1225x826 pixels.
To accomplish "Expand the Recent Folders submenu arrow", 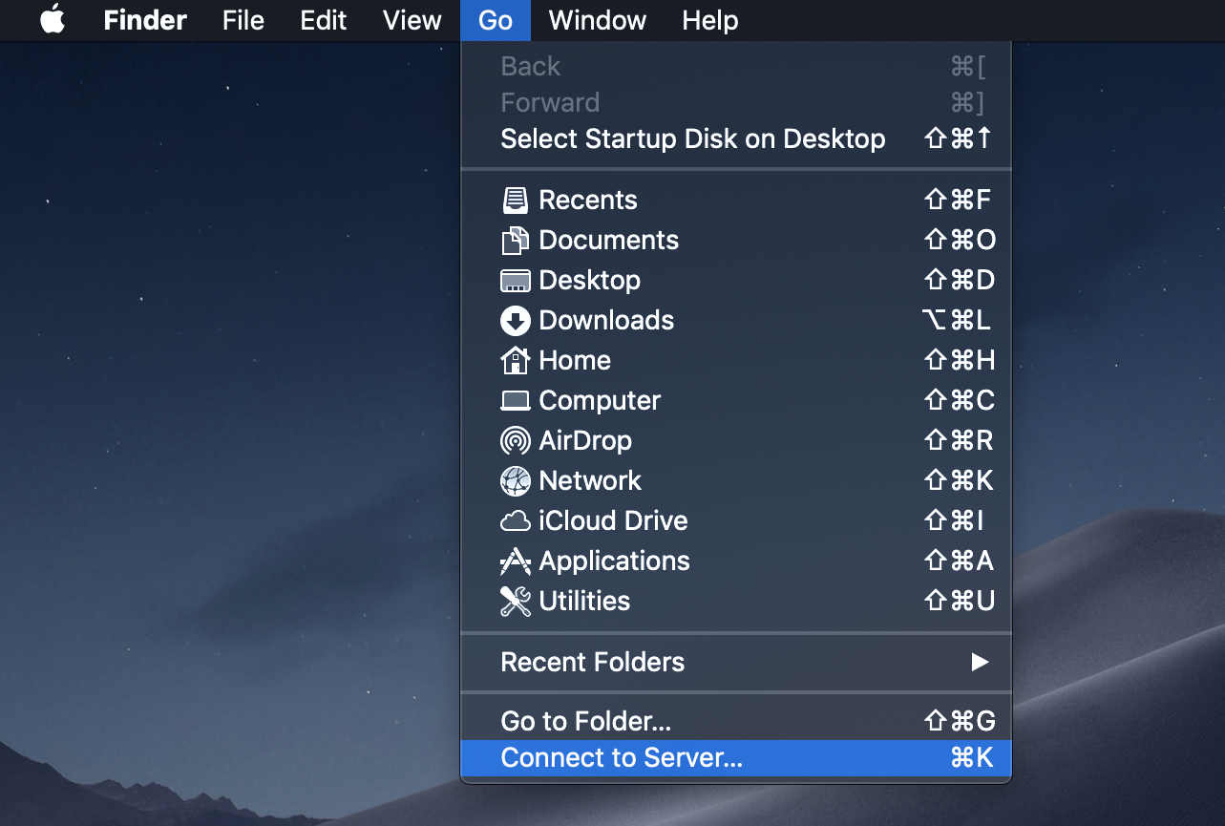I will coord(980,662).
